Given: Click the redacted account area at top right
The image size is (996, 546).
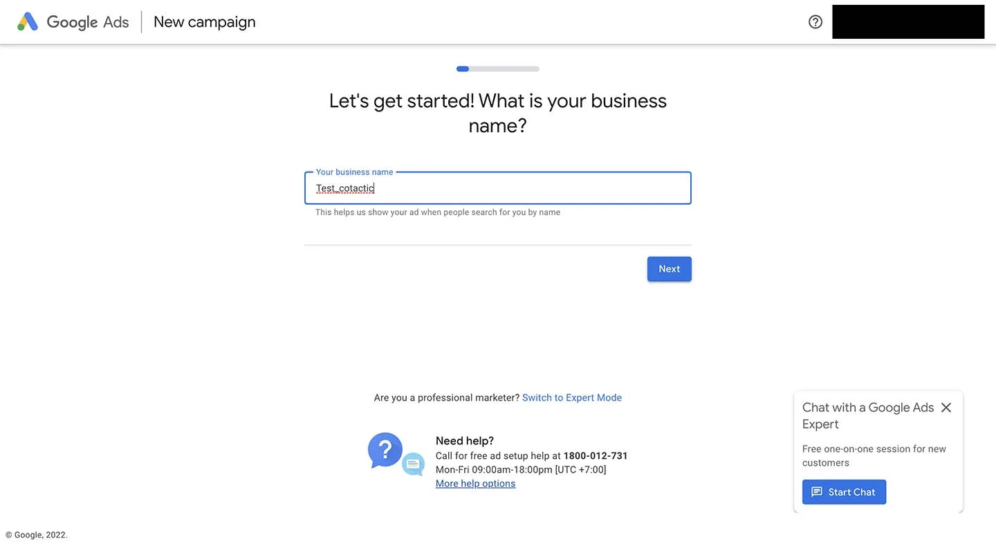Looking at the screenshot, I should click(x=907, y=22).
